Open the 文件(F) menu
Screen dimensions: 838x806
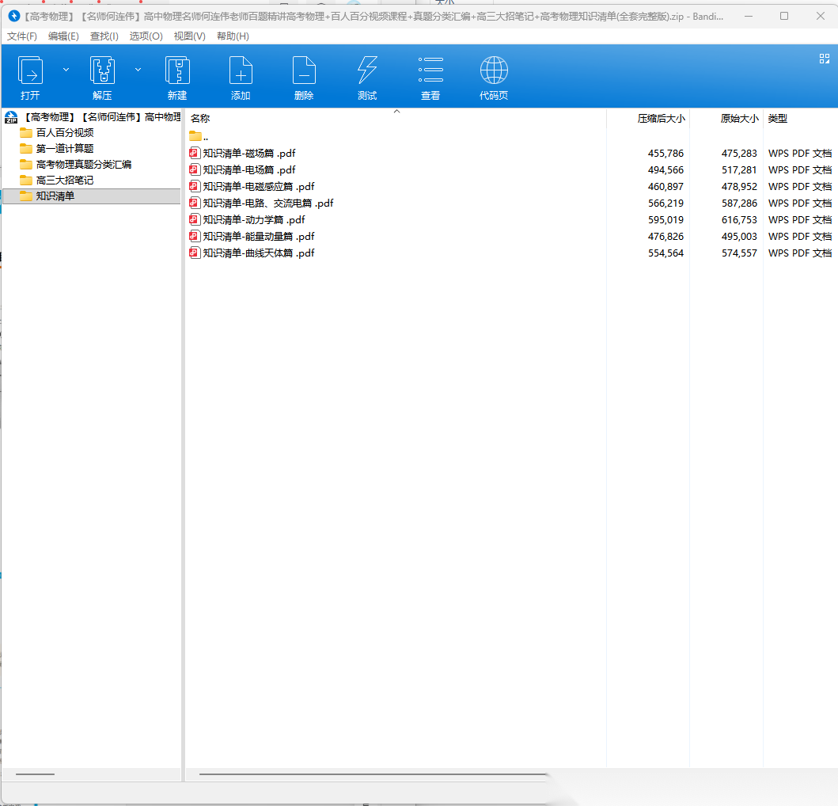(x=22, y=36)
